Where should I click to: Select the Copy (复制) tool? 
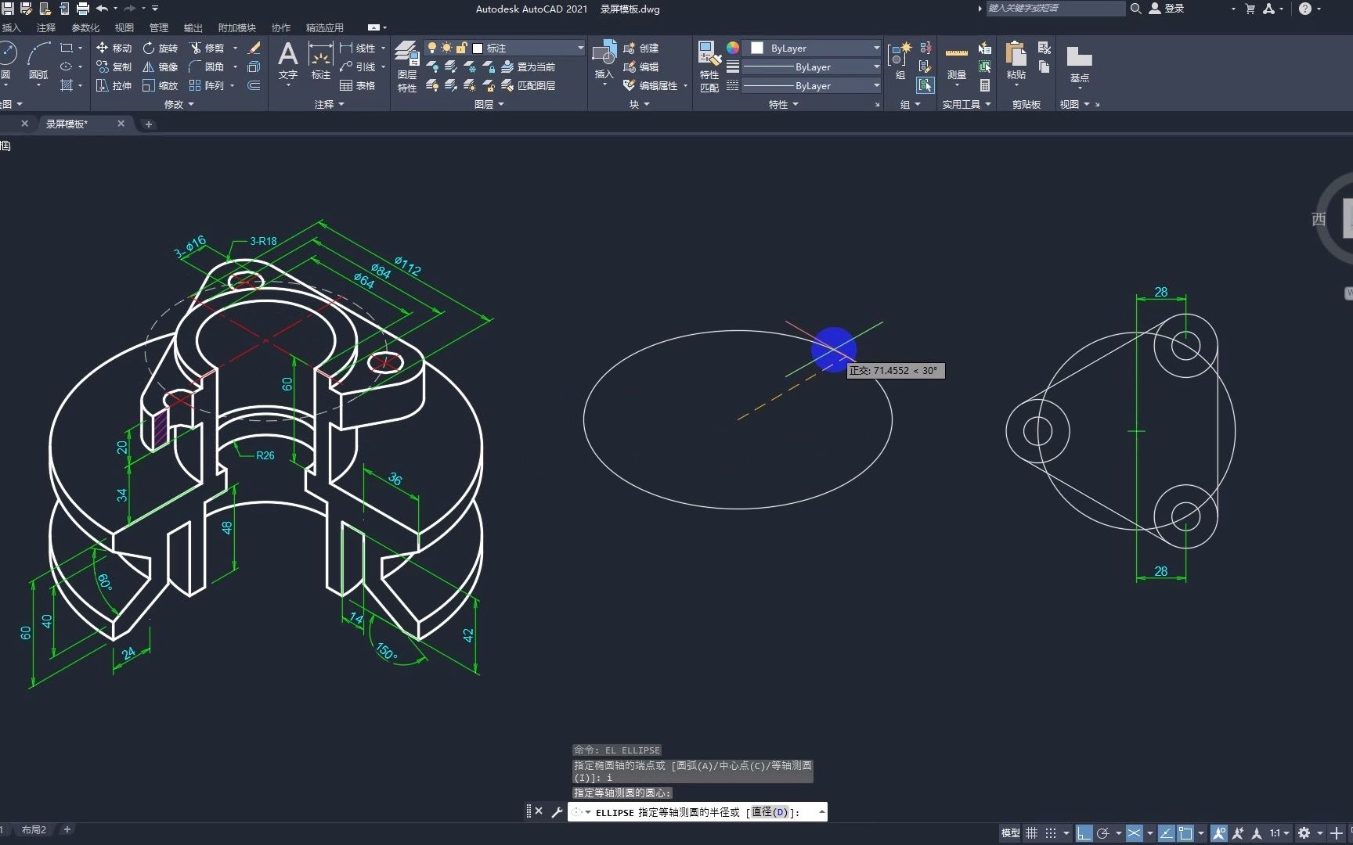click(114, 67)
